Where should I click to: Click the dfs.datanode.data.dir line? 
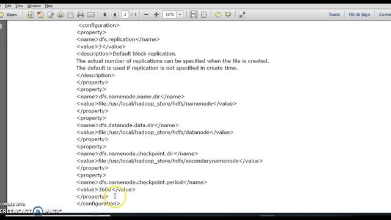[x=128, y=125]
